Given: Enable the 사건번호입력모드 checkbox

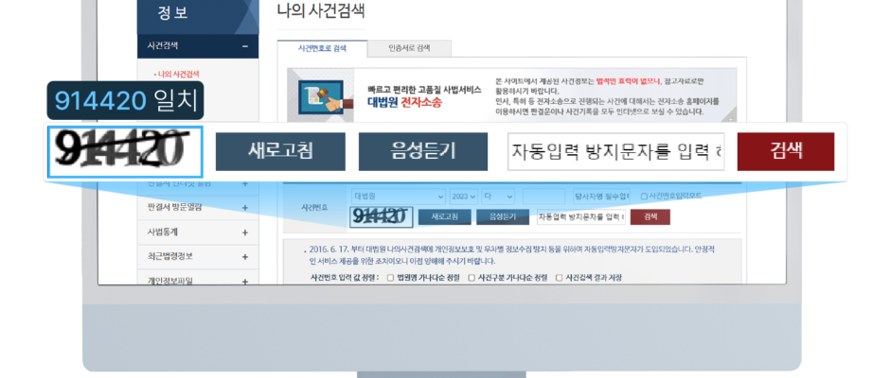Looking at the screenshot, I should [644, 196].
